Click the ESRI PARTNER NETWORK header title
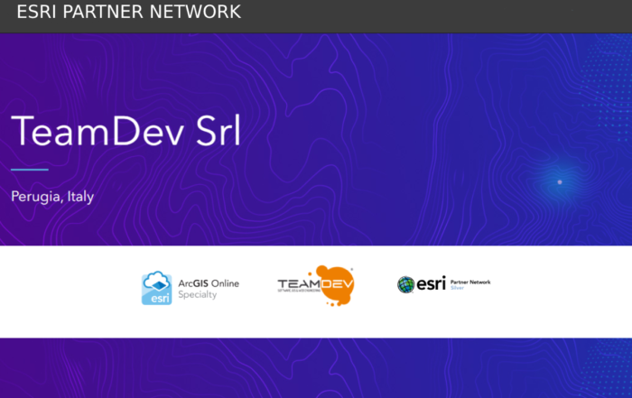This screenshot has height=398, width=632. (128, 12)
